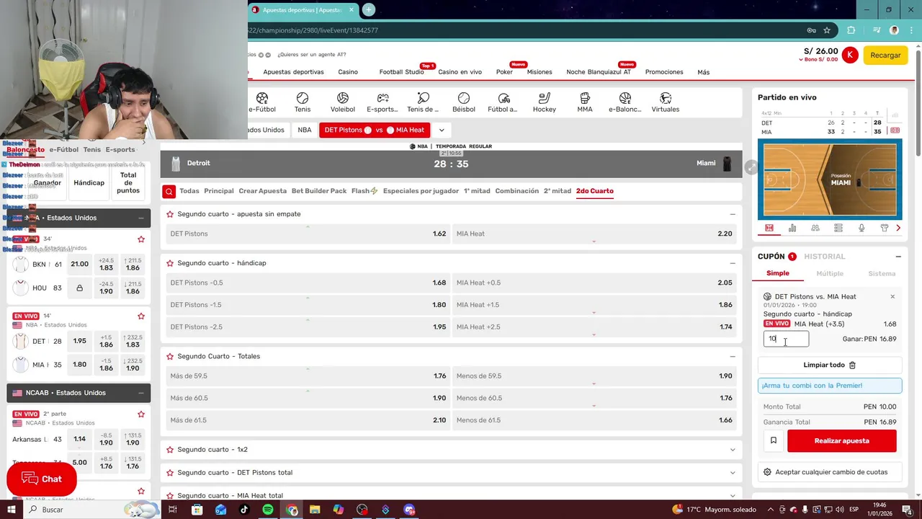This screenshot has width=922, height=519.
Task: Favorite the DET vs MIA sidebar match star
Action: 141,316
